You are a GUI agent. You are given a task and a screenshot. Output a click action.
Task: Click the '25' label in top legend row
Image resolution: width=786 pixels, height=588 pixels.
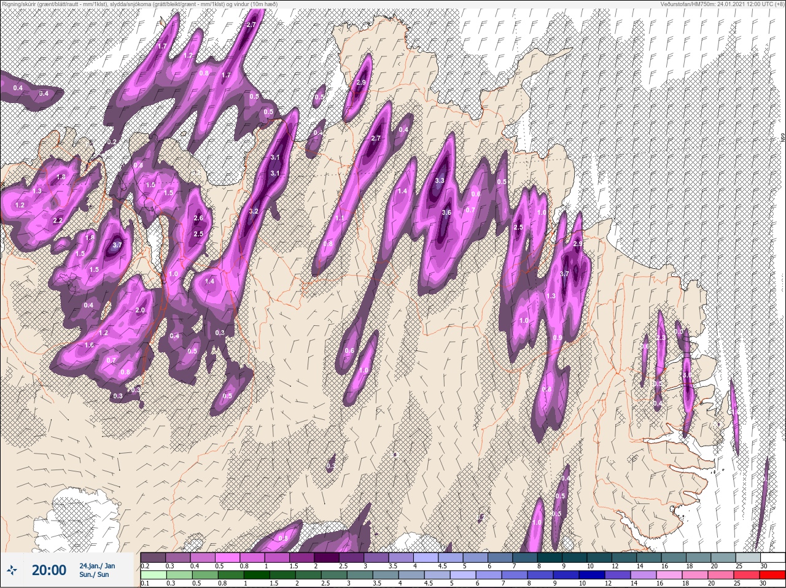click(740, 566)
